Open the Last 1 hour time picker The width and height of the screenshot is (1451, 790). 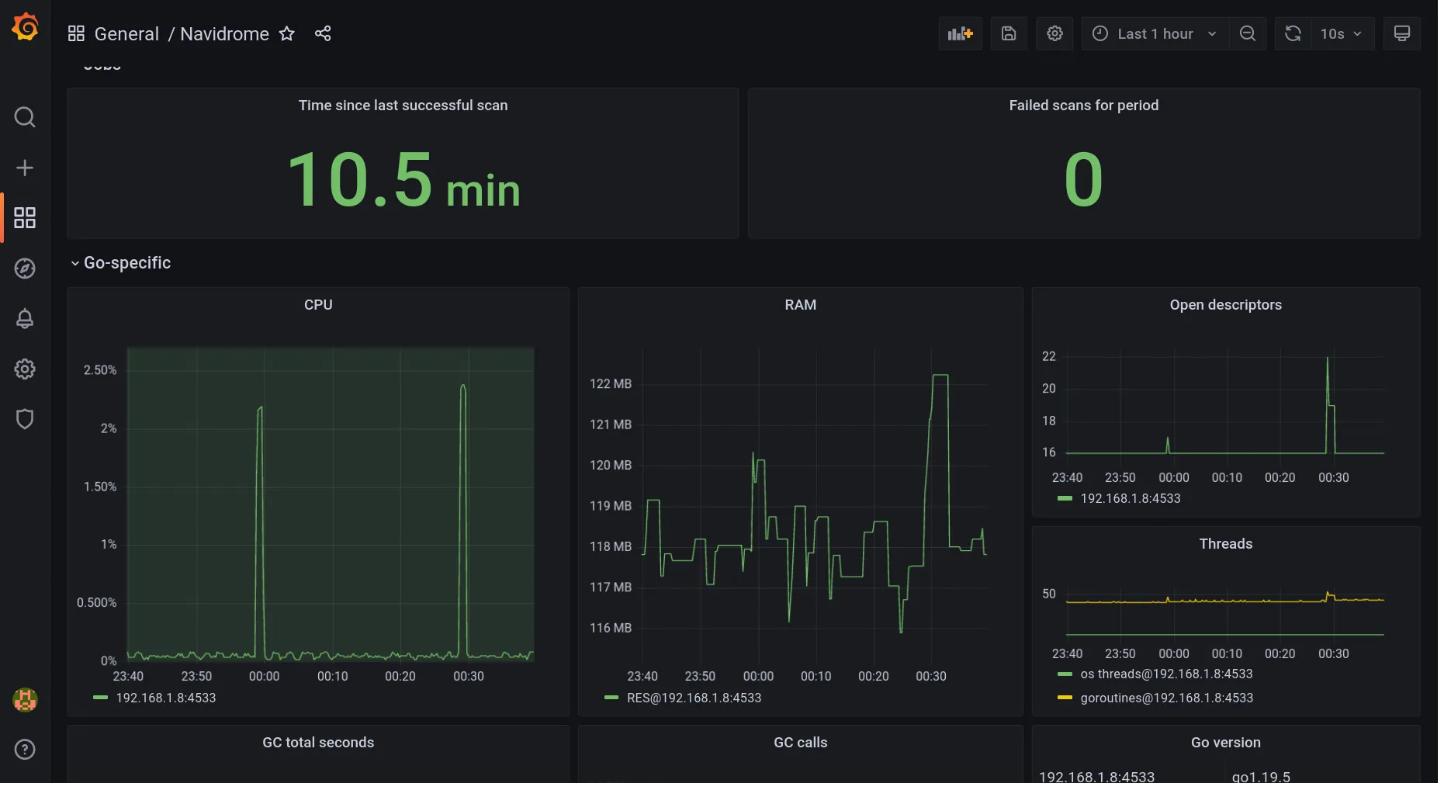coord(1155,33)
